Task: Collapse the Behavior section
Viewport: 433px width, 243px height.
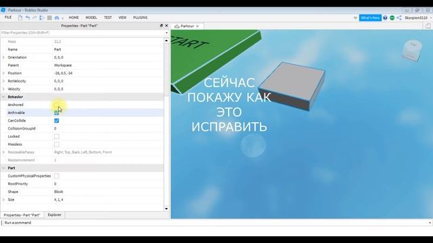Action: click(x=3, y=97)
